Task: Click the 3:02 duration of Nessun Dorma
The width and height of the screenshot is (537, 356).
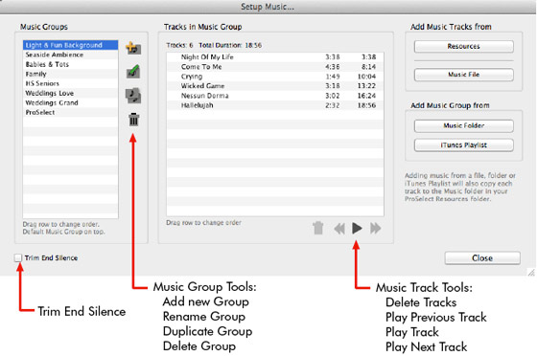Action: (x=333, y=96)
